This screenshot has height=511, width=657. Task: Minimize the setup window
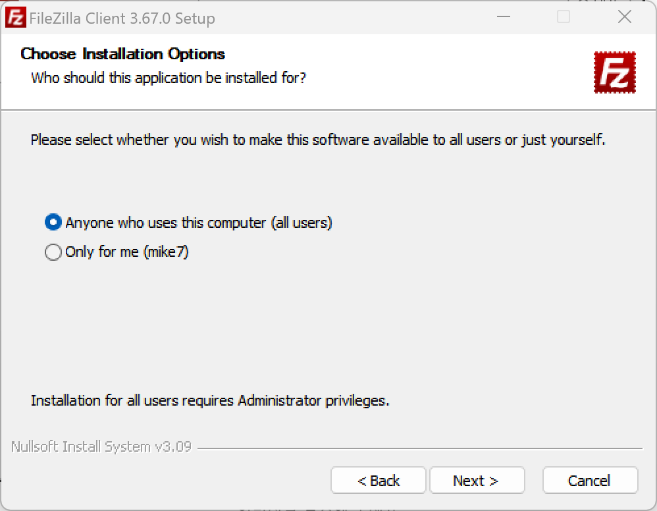(503, 16)
